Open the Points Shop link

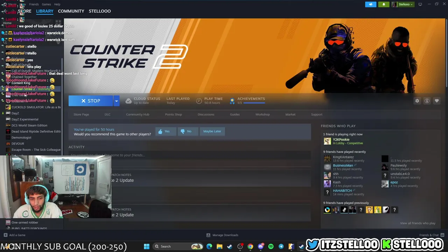[x=174, y=114]
